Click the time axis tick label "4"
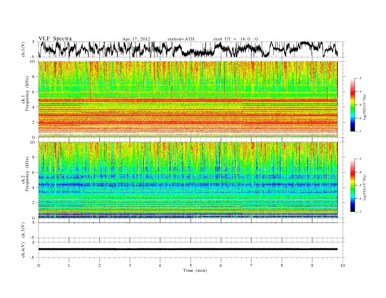 click(x=160, y=265)
